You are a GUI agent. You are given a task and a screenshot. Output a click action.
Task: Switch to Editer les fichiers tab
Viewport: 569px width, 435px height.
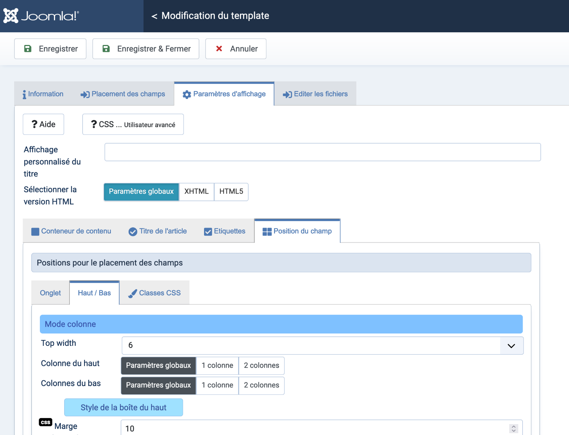pos(315,94)
